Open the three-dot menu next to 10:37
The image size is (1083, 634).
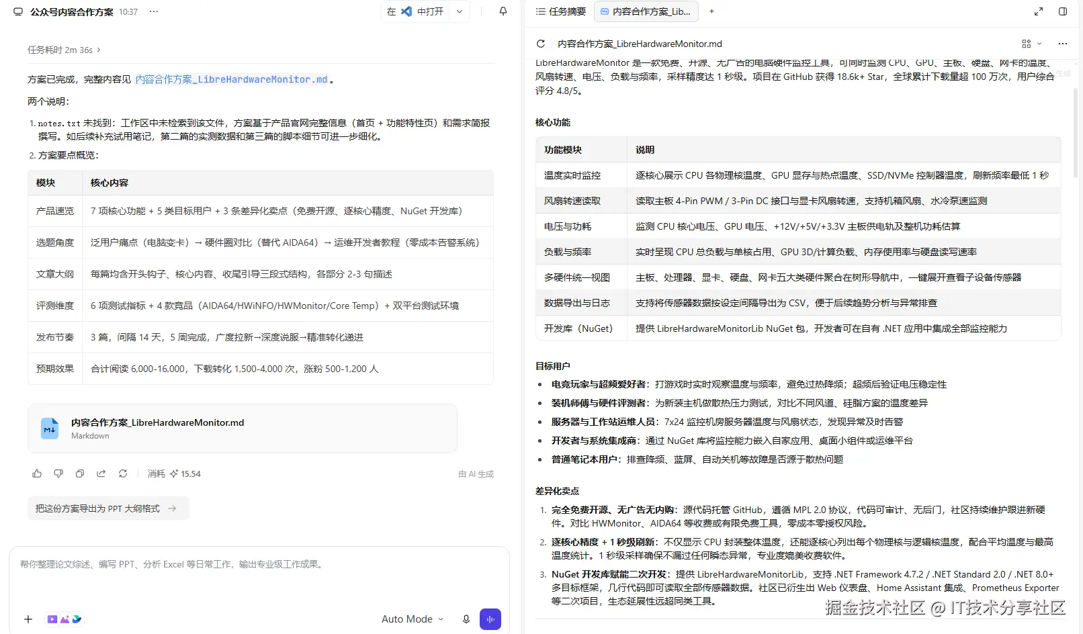154,12
